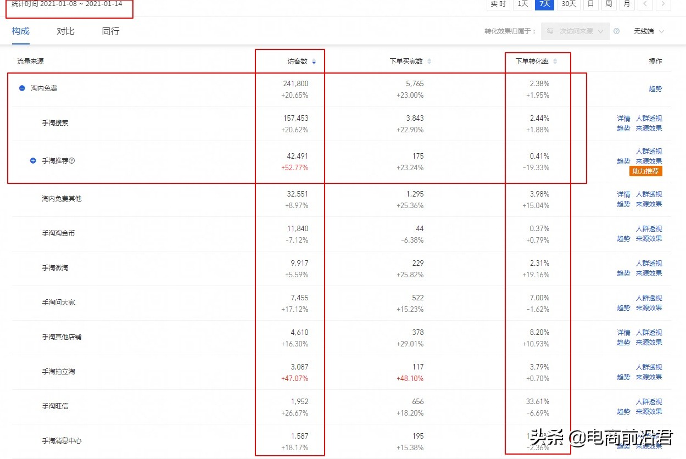This screenshot has width=686, height=459.
Task: Open 来源效果 for 手淘搜索 row
Action: (x=649, y=128)
